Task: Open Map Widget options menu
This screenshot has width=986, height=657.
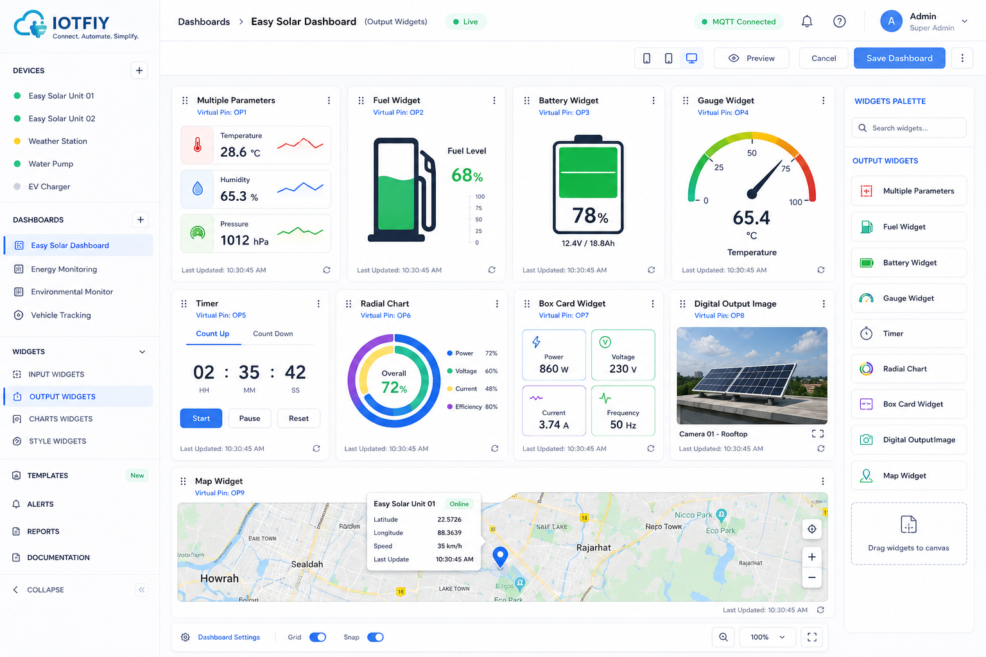Action: 823,481
